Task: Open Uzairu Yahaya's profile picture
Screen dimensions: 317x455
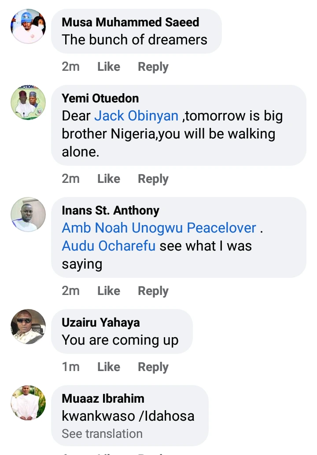Action: 28,327
